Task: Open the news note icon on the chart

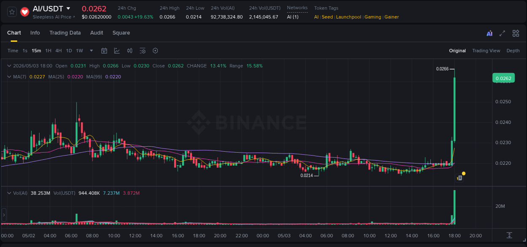Action: click(x=460, y=178)
